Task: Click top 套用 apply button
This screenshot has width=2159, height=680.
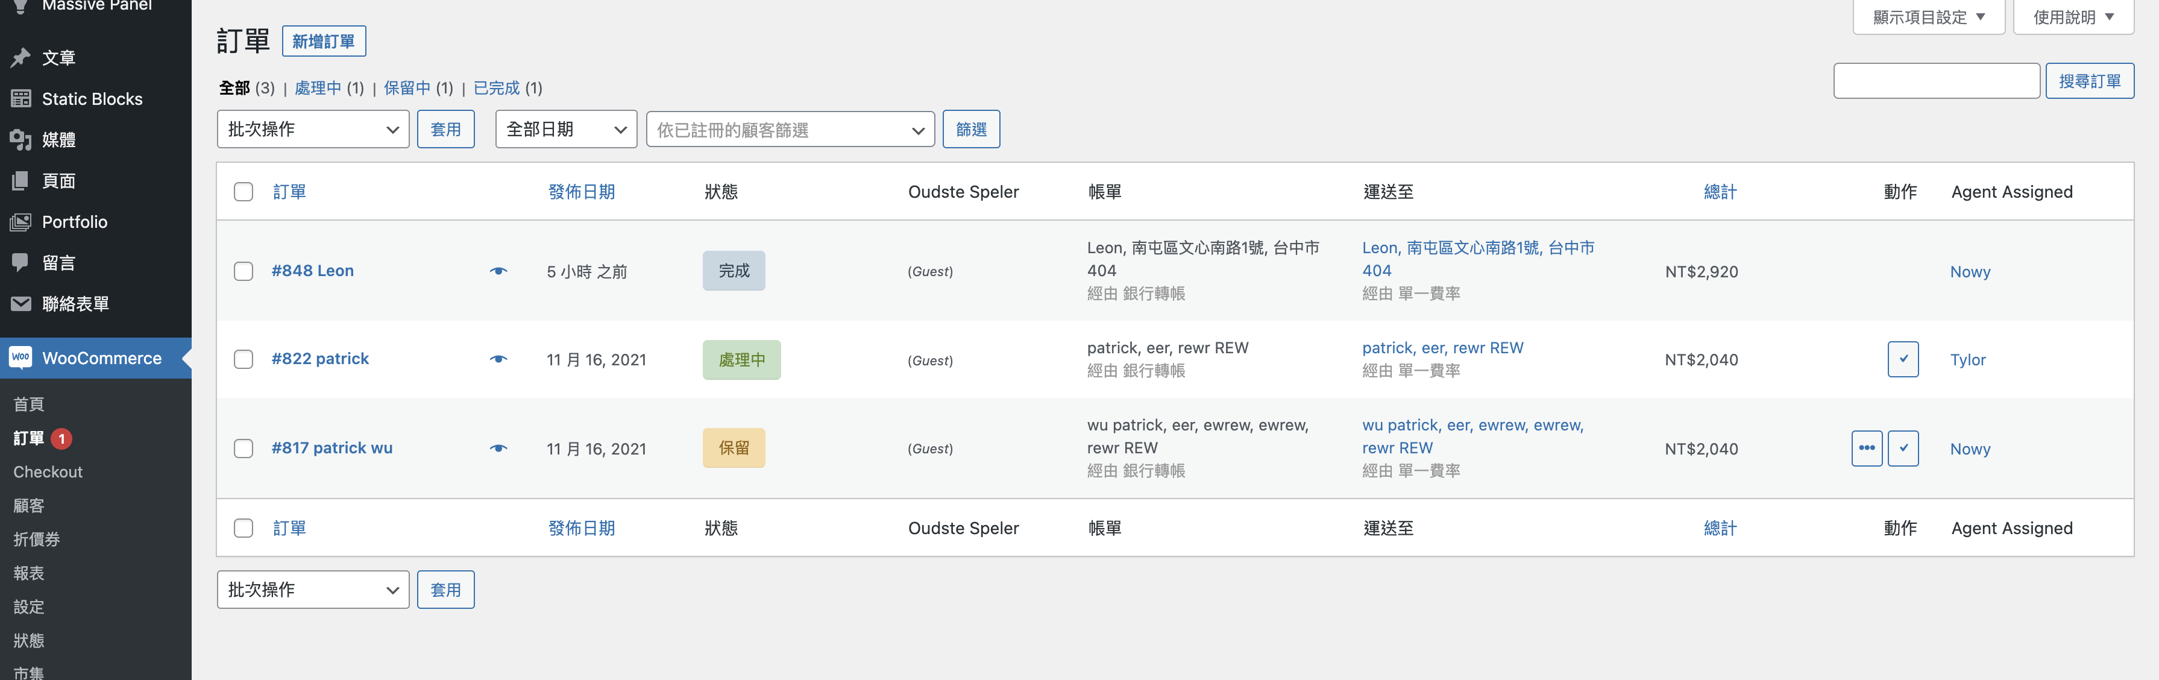Action: tap(445, 129)
